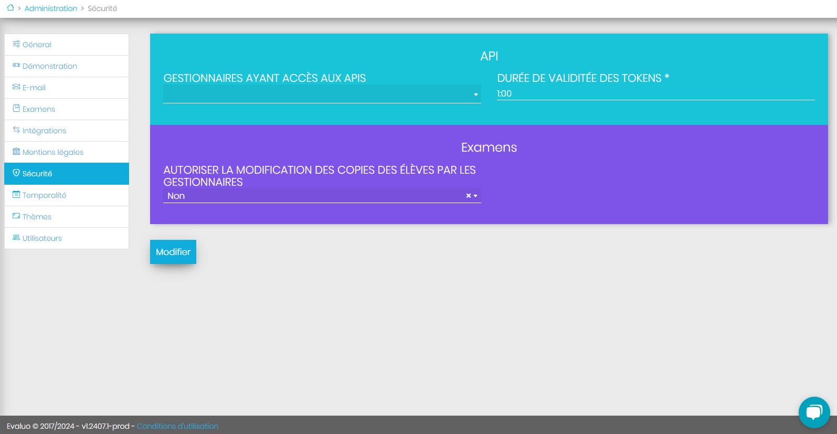Click the Temporalité calendar icon

[16, 195]
